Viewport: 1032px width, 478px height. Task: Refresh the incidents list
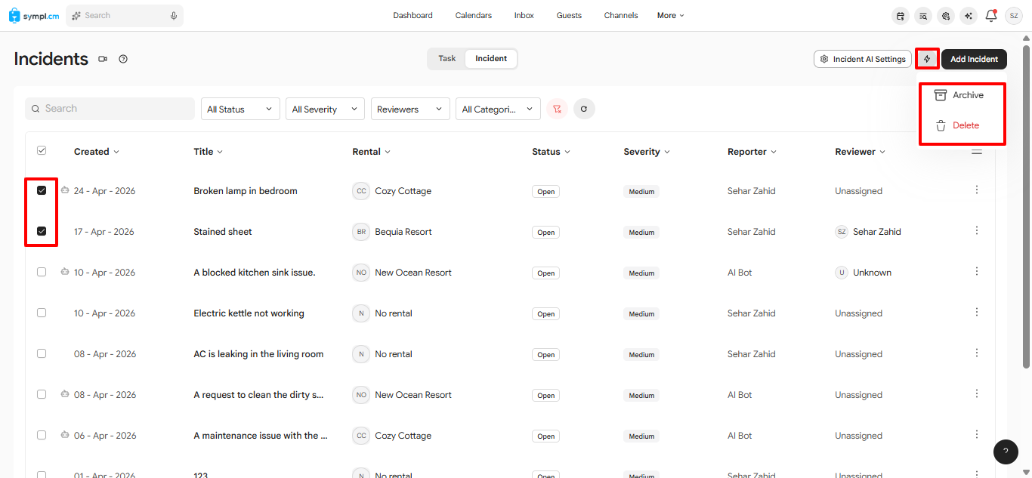(x=584, y=109)
